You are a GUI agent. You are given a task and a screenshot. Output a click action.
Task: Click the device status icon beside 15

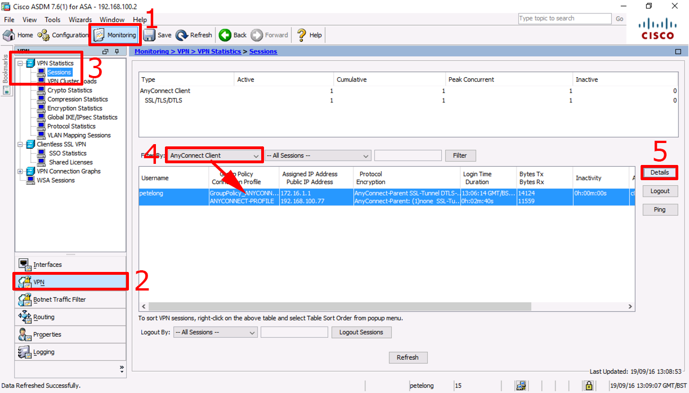pyautogui.click(x=522, y=386)
